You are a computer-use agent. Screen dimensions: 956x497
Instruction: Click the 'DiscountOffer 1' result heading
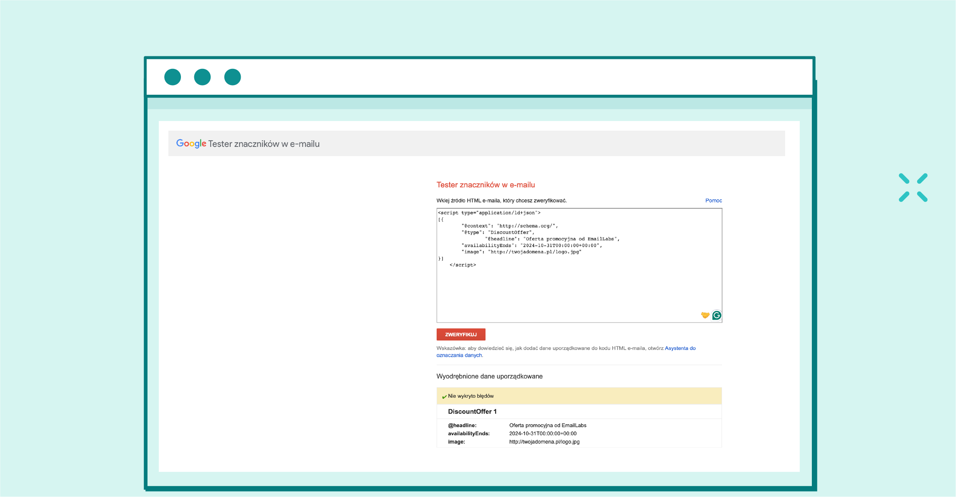coord(472,411)
